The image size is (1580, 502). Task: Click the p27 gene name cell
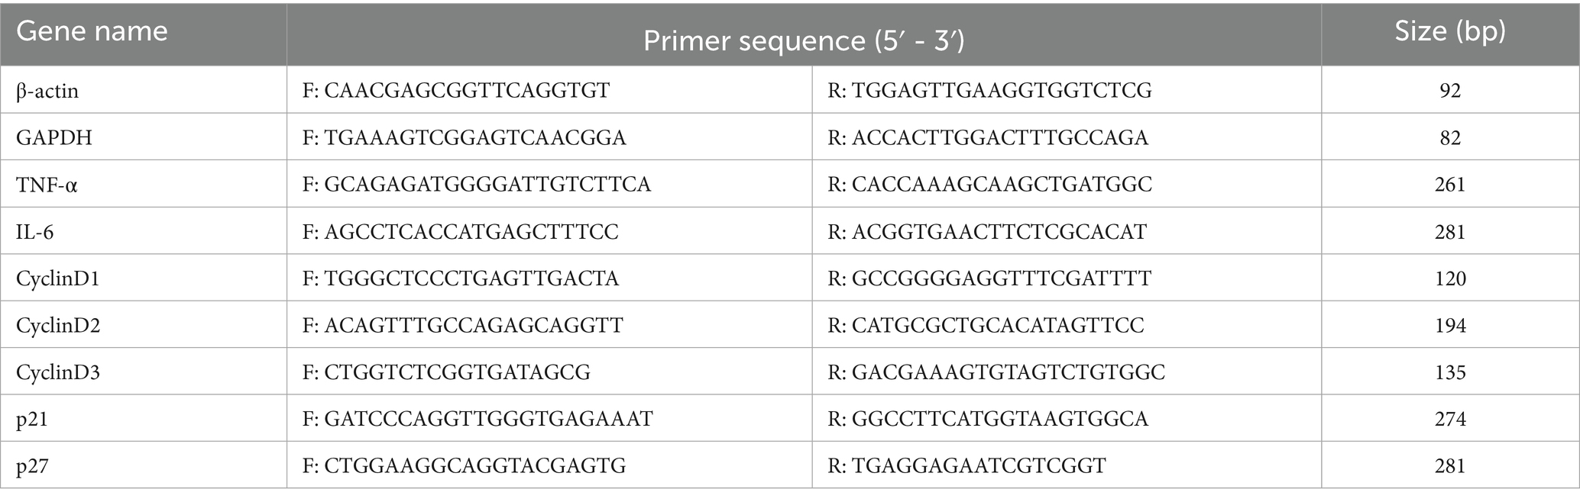32,466
